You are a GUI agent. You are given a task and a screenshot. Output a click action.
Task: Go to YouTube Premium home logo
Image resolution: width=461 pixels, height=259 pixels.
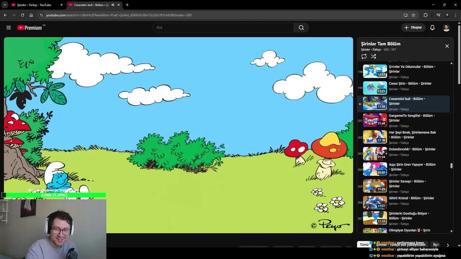30,28
